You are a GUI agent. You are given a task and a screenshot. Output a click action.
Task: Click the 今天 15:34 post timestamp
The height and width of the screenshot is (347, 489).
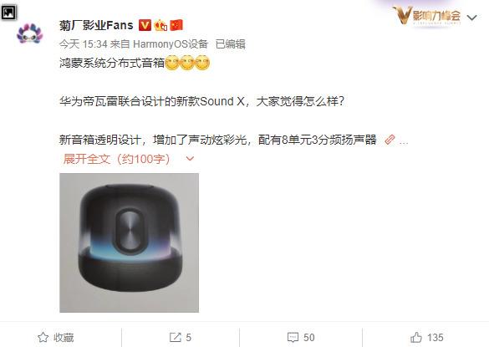click(84, 44)
